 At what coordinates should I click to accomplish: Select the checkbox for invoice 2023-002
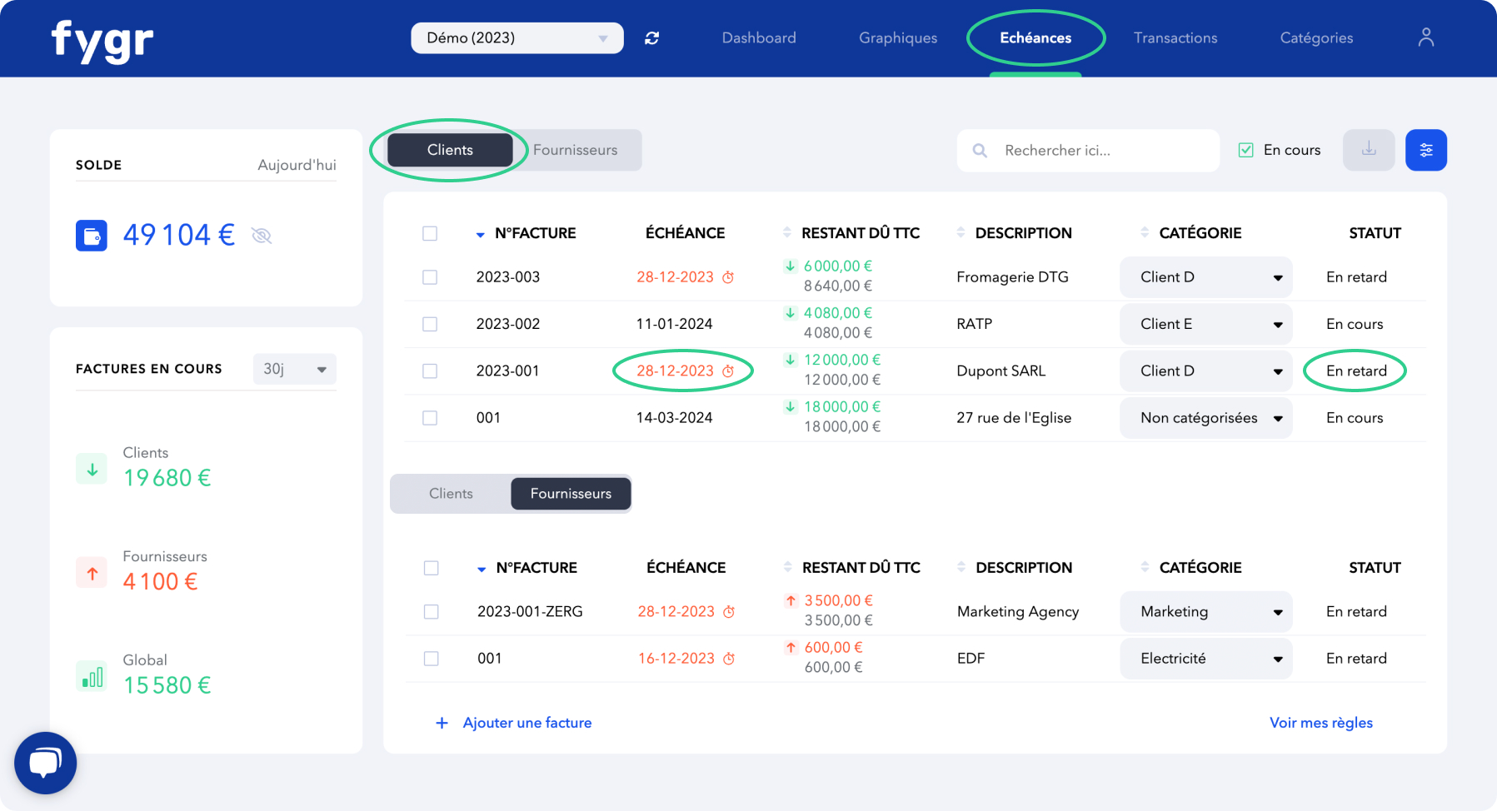pos(430,324)
